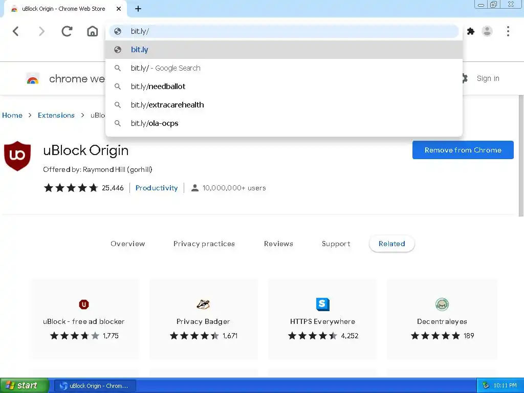The height and width of the screenshot is (393, 524).
Task: Open web store settings gear icon
Action: (x=465, y=78)
